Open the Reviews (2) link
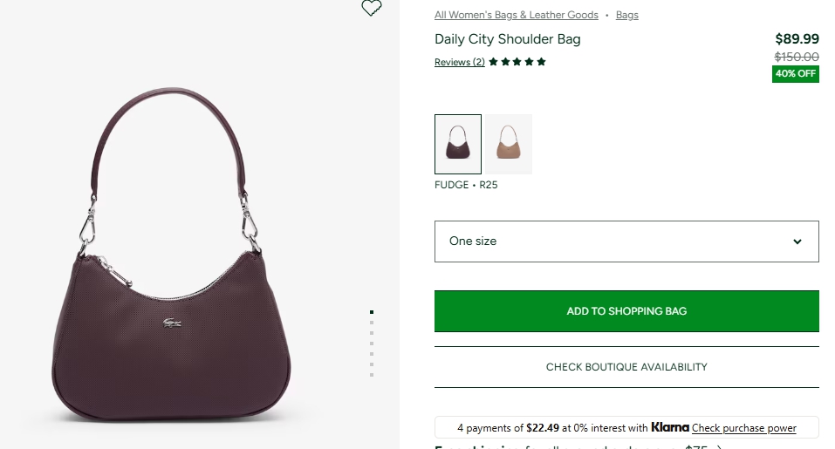The width and height of the screenshot is (835, 449). 459,62
